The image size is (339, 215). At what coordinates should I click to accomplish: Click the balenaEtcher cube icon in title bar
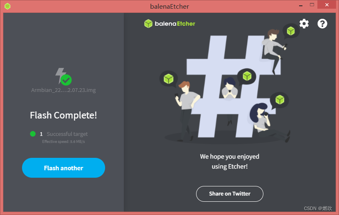click(7, 6)
